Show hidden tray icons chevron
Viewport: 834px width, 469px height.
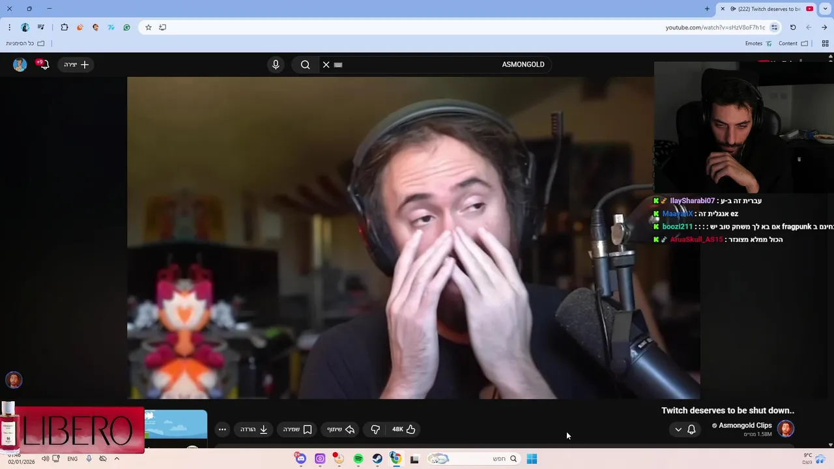[117, 459]
